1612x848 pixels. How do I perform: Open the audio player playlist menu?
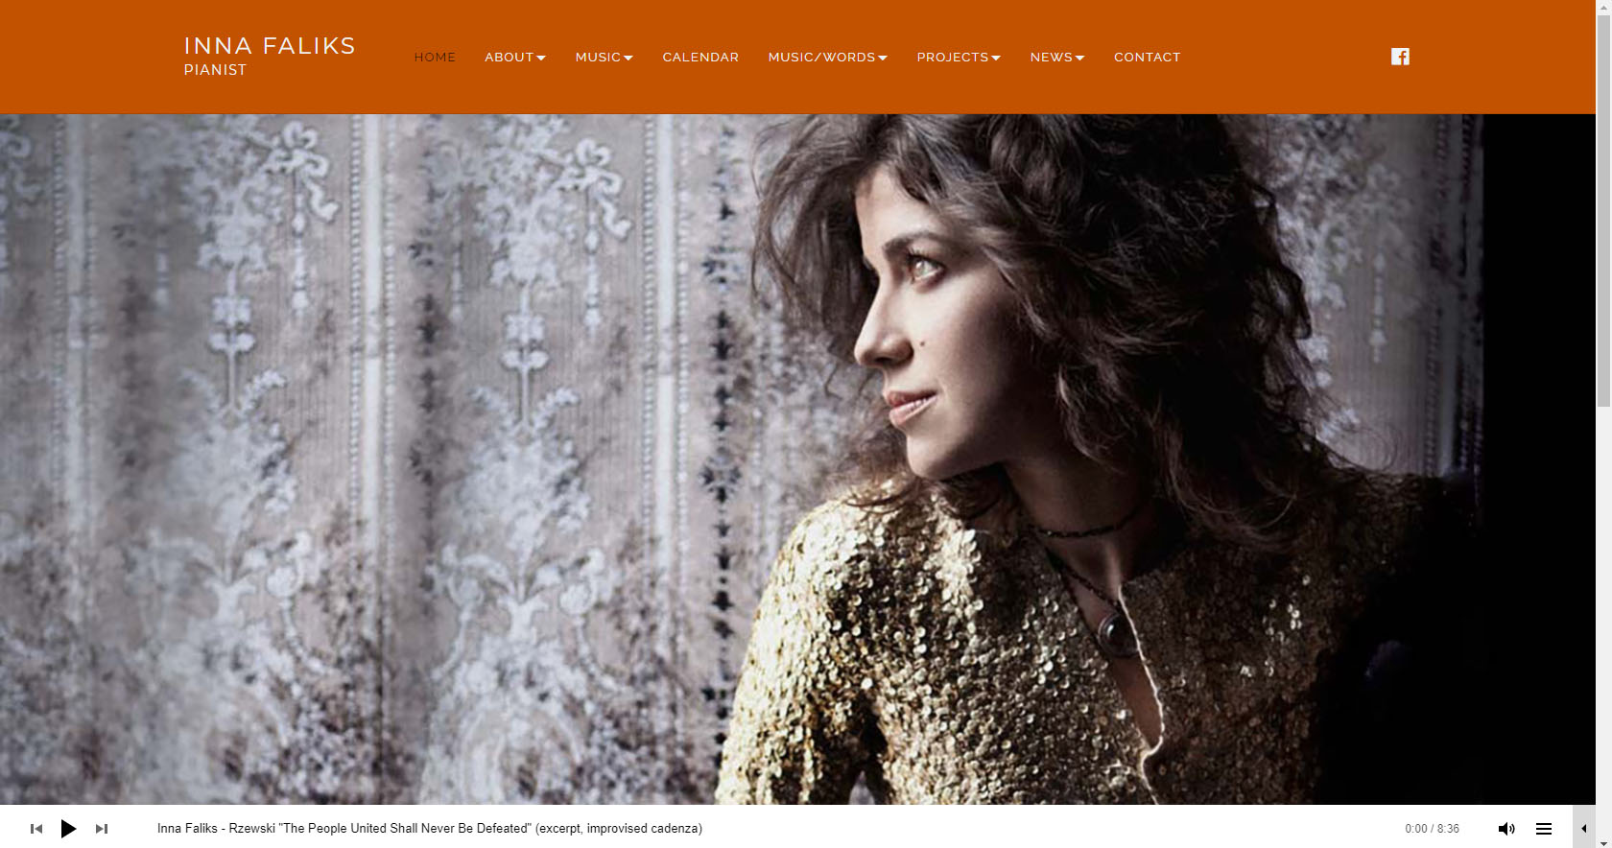pos(1544,829)
